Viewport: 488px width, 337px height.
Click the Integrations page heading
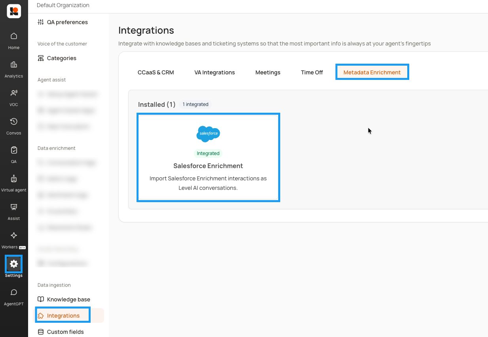click(x=146, y=30)
